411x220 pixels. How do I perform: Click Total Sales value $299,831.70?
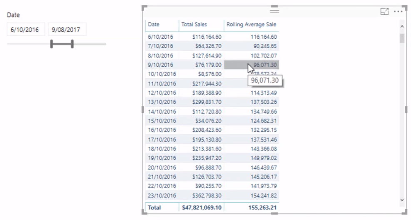[x=207, y=102]
